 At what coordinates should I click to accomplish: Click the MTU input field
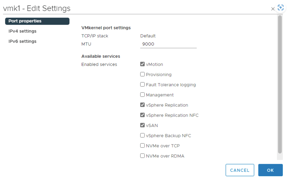(x=168, y=44)
